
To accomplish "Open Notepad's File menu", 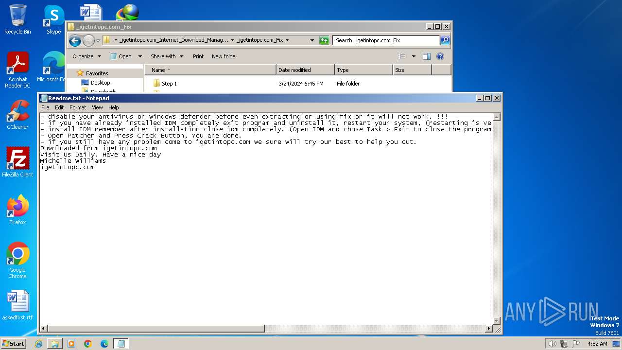I will 45,107.
